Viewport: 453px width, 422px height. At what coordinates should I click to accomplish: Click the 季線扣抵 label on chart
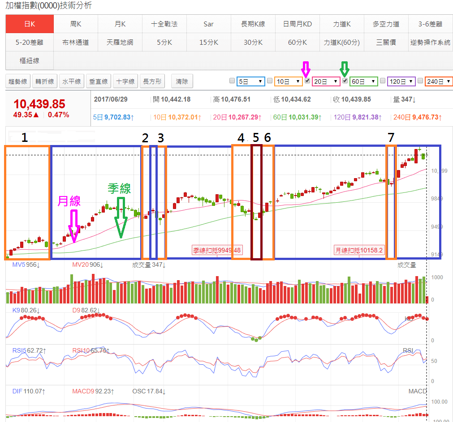[217, 250]
